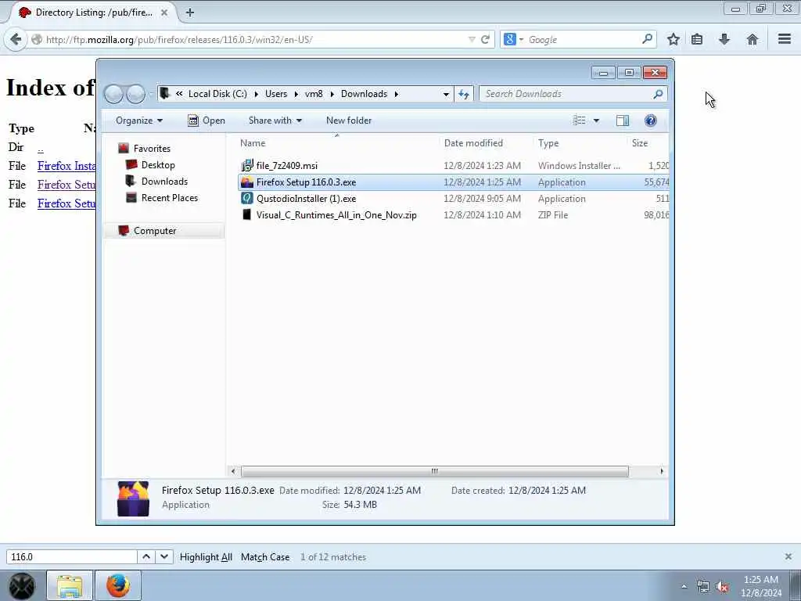Screen dimensions: 801x601
Task: Click the muted volume tray icon
Action: tap(722, 587)
